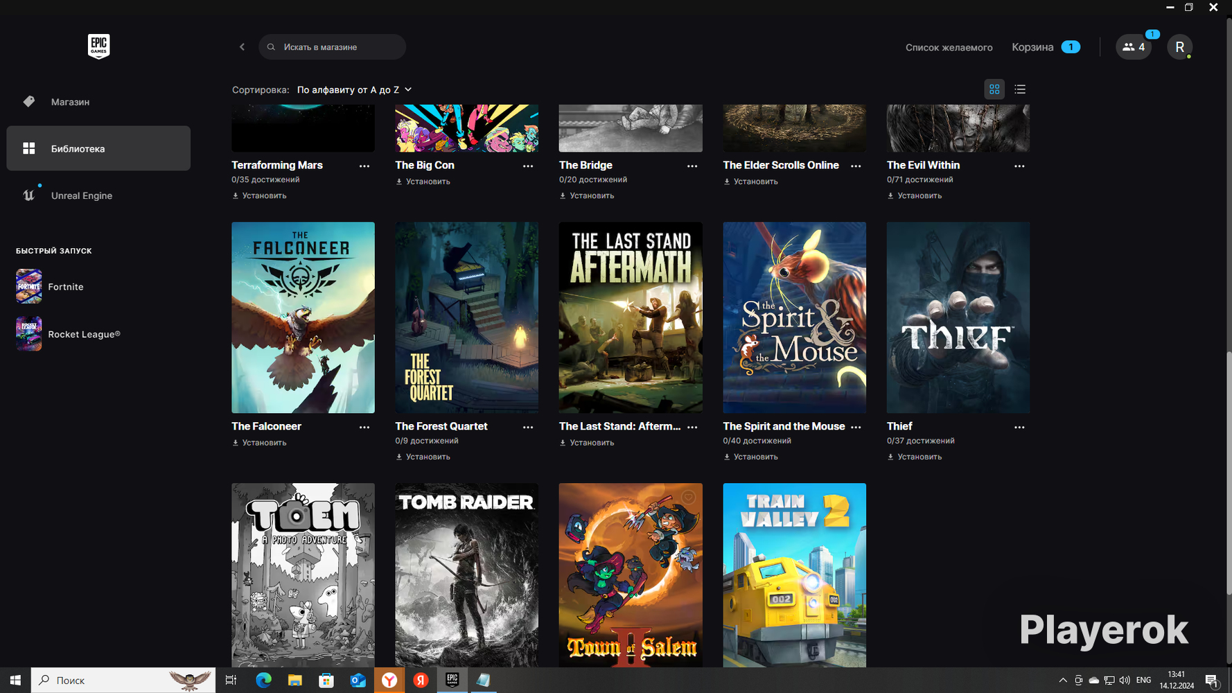This screenshot has height=693, width=1232.
Task: Click the Epic Games logo
Action: coord(98,46)
